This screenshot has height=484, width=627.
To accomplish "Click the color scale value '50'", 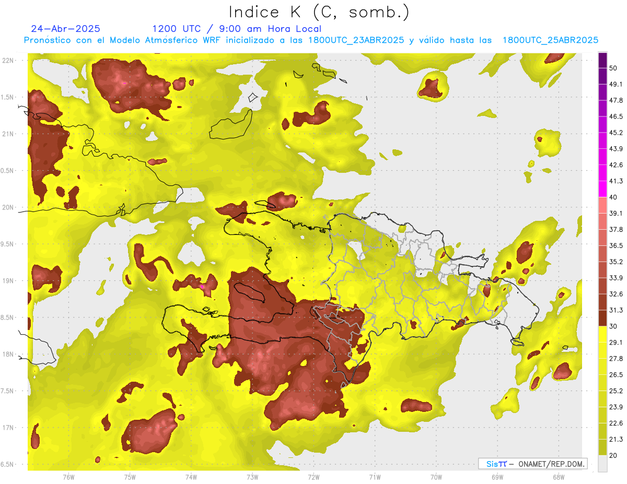I will (613, 68).
